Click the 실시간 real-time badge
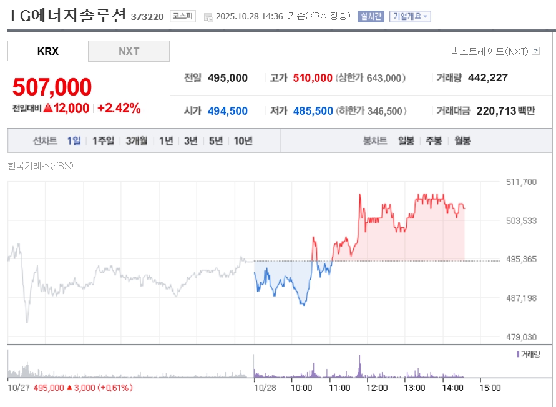Image resolution: width=556 pixels, height=407 pixels. pyautogui.click(x=371, y=16)
